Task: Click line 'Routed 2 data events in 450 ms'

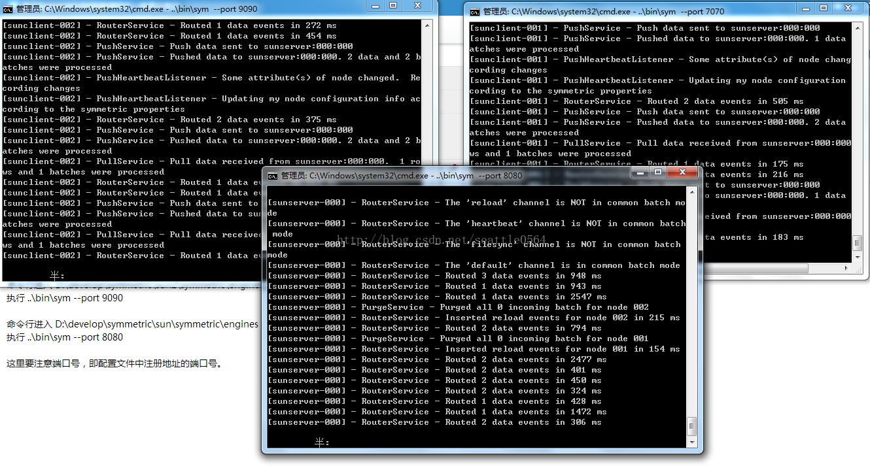Action: [434, 380]
